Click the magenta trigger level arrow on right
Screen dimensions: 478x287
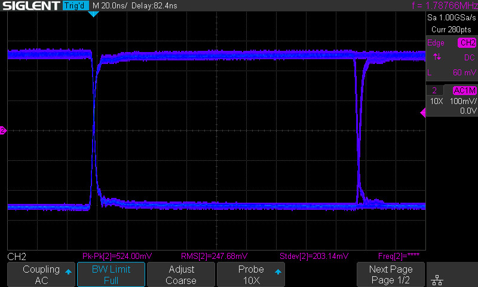[x=423, y=112]
